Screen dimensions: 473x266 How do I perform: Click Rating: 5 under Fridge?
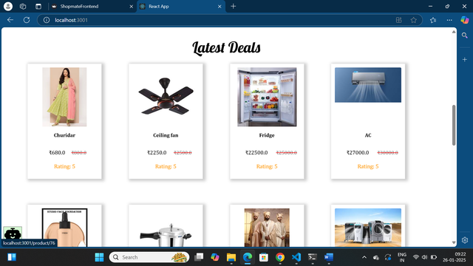267,166
